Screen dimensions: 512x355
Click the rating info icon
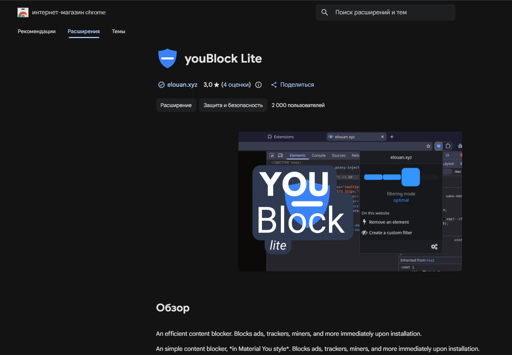[258, 85]
